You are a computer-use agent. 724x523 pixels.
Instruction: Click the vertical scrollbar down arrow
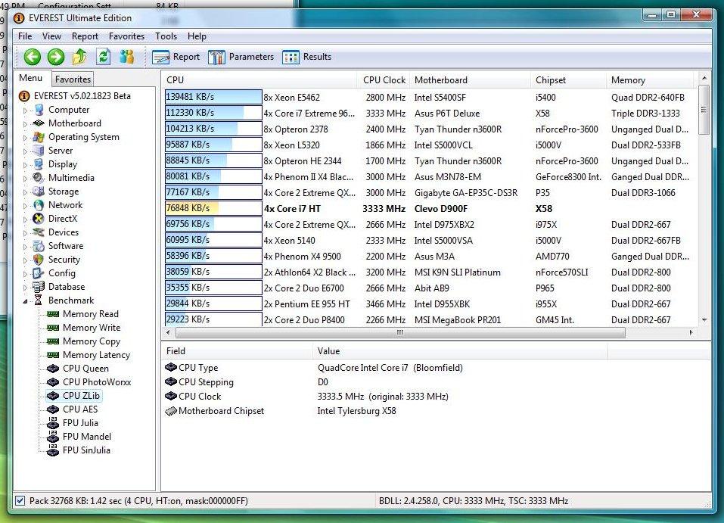point(704,319)
